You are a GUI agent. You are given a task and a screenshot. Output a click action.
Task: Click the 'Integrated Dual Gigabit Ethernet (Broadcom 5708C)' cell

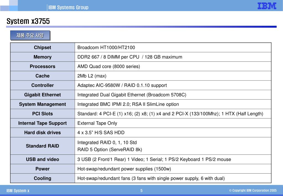point(173,95)
